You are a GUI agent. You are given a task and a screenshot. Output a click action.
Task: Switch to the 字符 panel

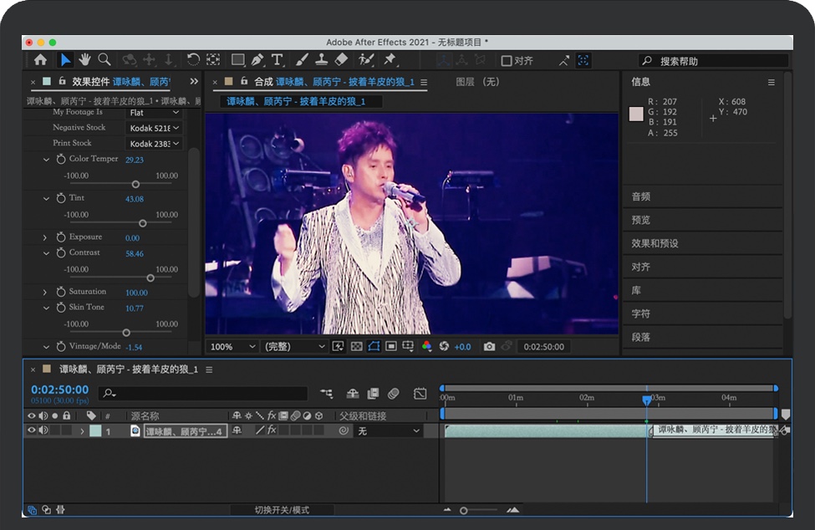[x=641, y=313]
